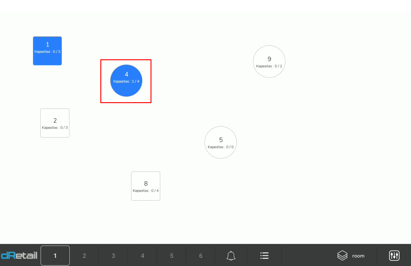The height and width of the screenshot is (266, 411).
Task: Select square table 8
Action: (146, 186)
